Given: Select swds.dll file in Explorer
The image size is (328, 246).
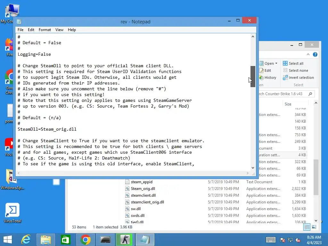Looking at the screenshot, I should point(138,216).
